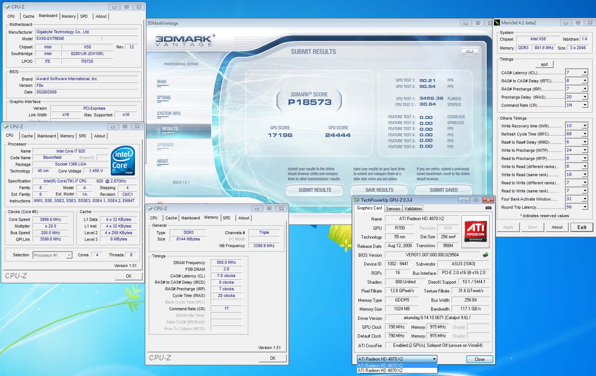Click the NB Frequency 3399.9 MHz value
The height and width of the screenshot is (376, 596).
264,246
